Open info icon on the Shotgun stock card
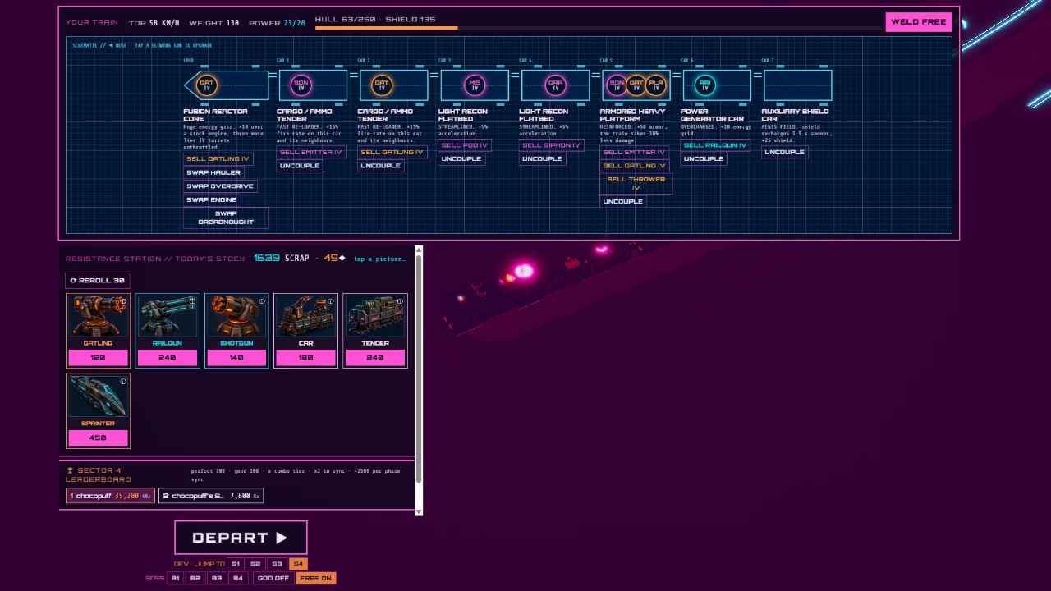This screenshot has height=591, width=1051. click(261, 301)
